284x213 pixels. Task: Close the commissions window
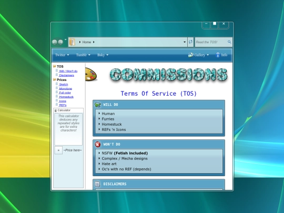(224, 24)
